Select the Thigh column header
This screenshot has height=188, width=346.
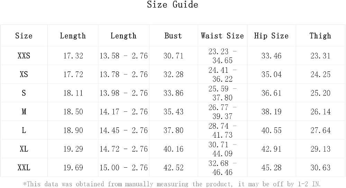point(320,36)
